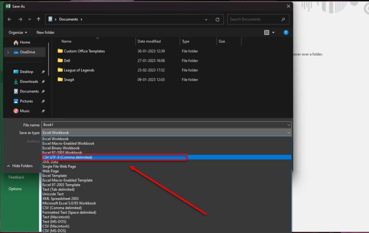369x233 pixels.
Task: Sort files by Name column
Action: 66,41
